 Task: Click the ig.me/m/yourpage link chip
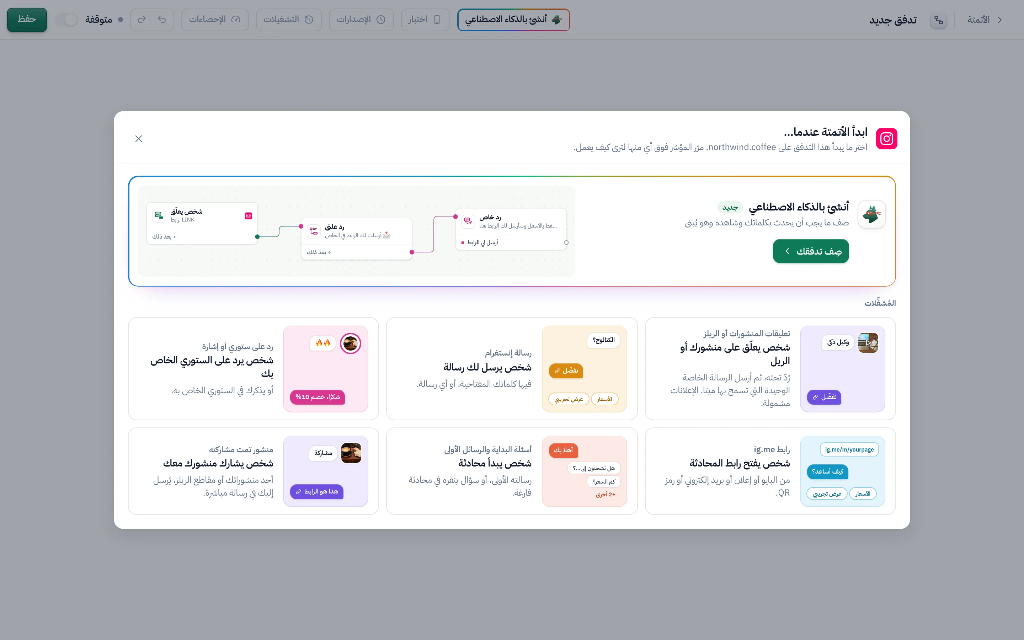pyautogui.click(x=849, y=449)
